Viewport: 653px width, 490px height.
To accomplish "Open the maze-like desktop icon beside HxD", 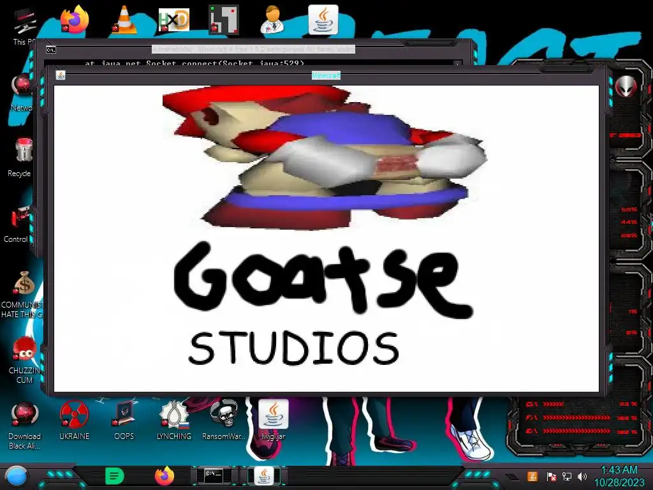I will point(223,19).
